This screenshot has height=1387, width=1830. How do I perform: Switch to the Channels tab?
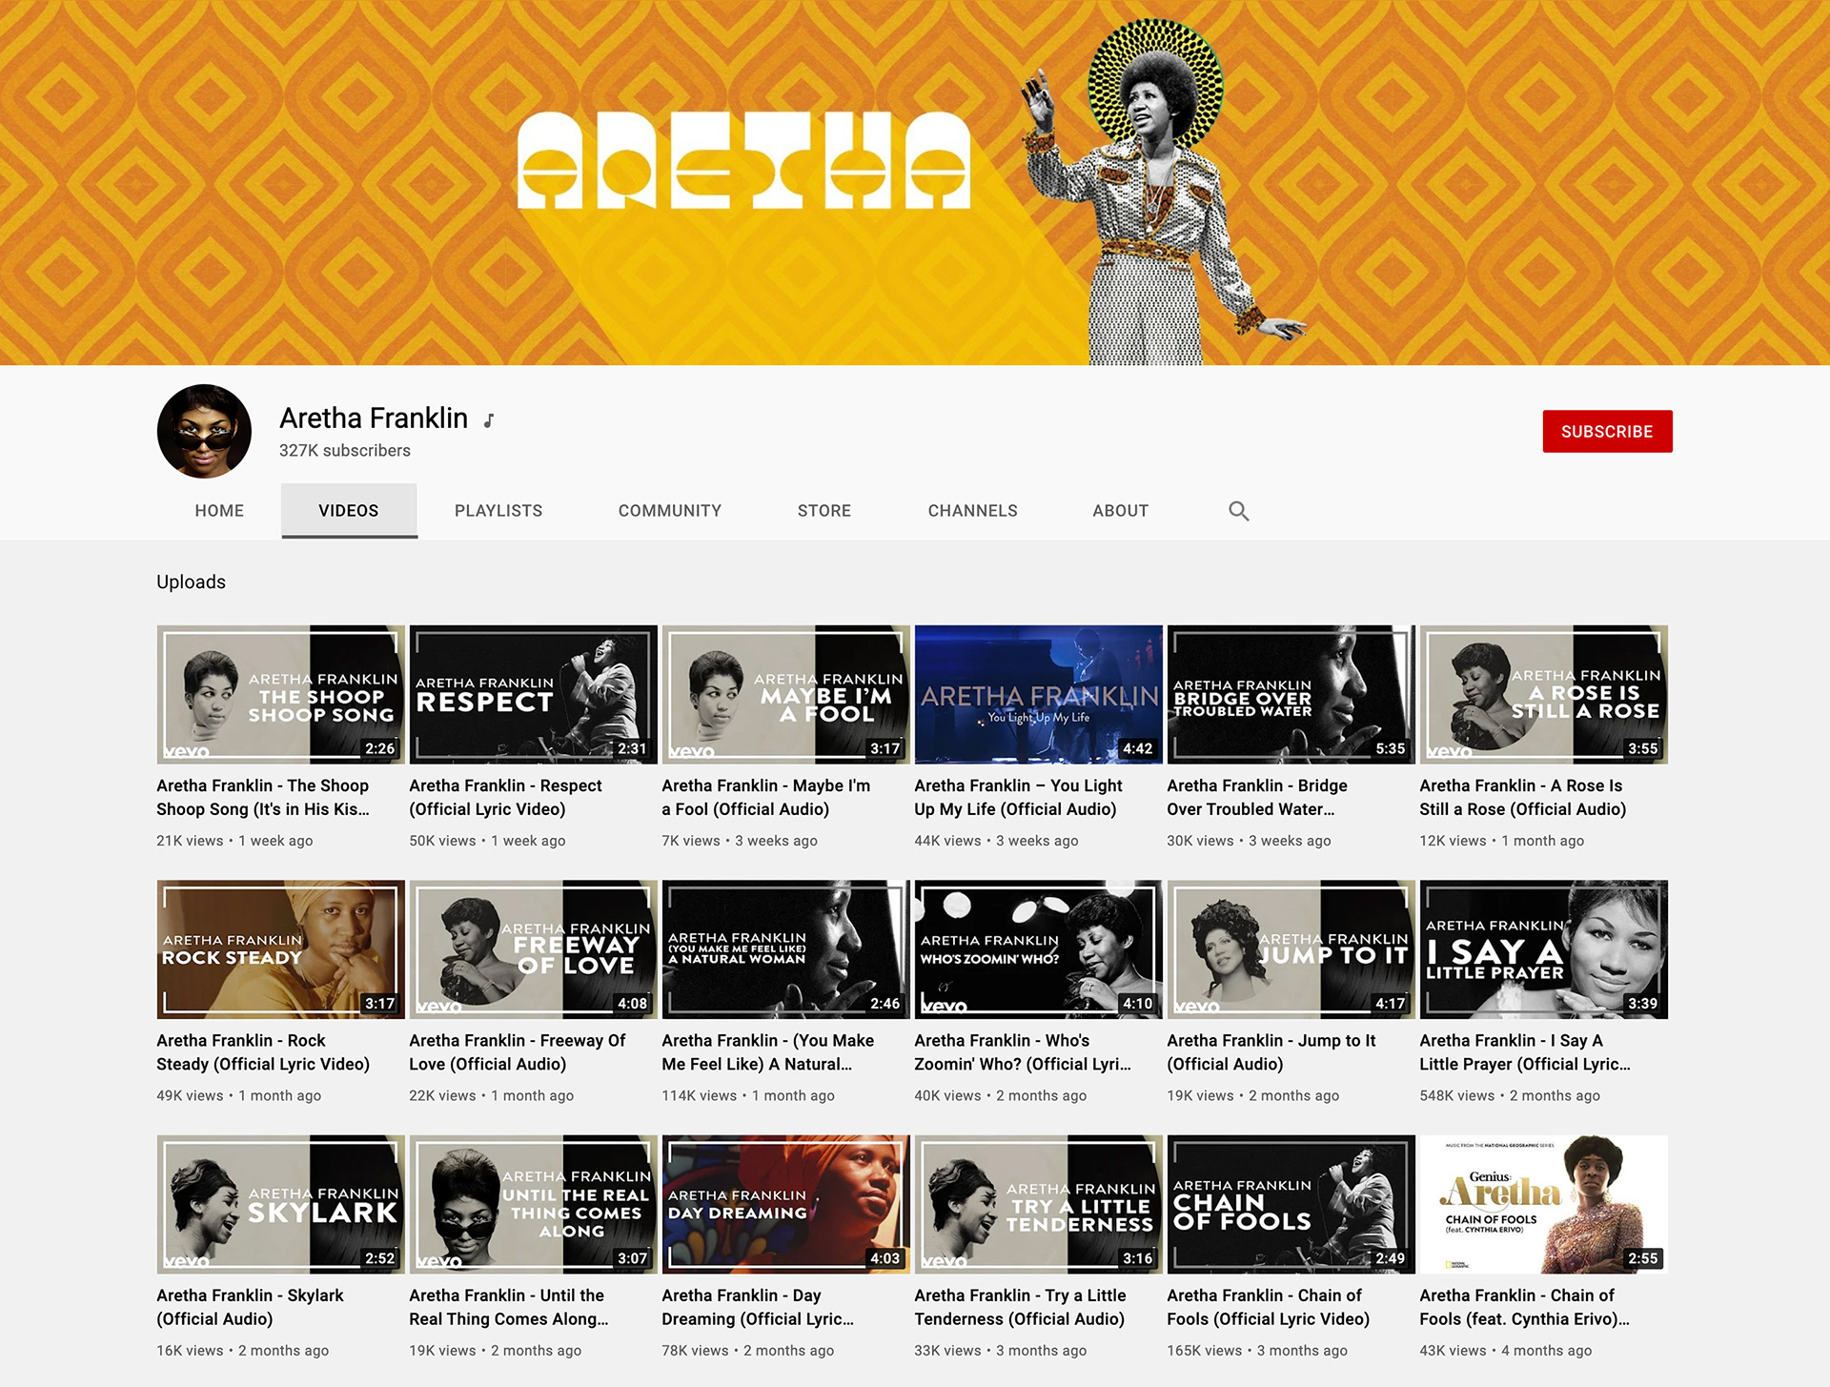coord(973,511)
